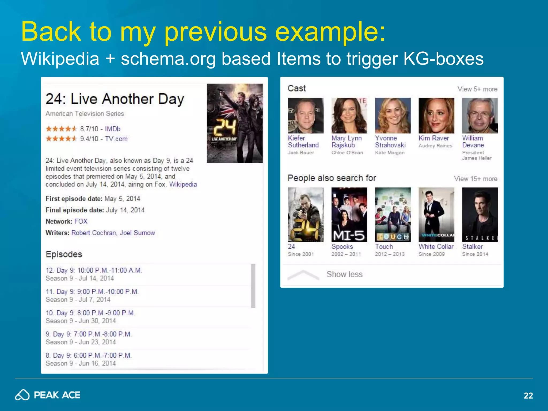Click the 24 series poster thumbnail
This screenshot has height=411, width=548.
pos(306,215)
